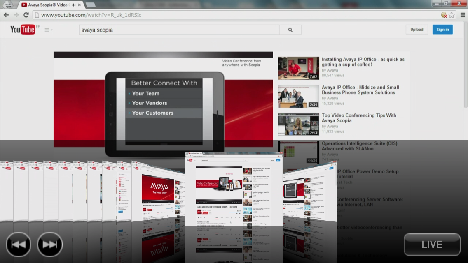Click the fast-forward playback button
The image size is (468, 263).
49,245
